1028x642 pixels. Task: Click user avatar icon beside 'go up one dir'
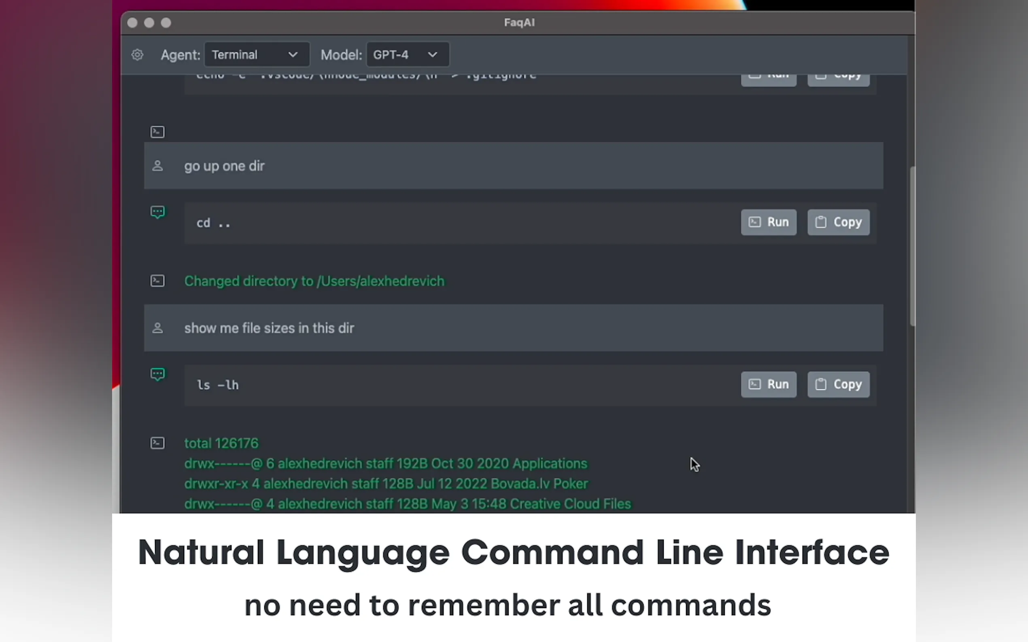(157, 166)
